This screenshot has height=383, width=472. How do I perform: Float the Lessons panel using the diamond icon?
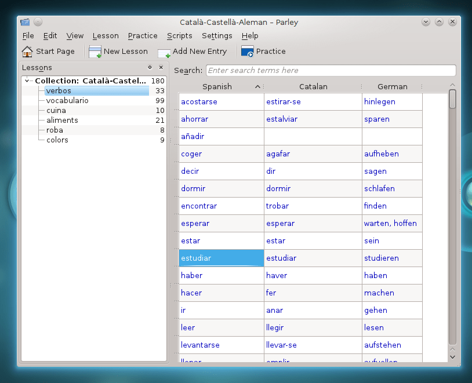(150, 68)
